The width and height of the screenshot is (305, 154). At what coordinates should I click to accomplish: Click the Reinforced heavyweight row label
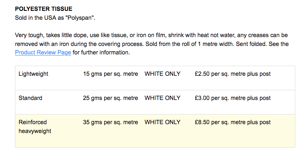[x=35, y=127]
